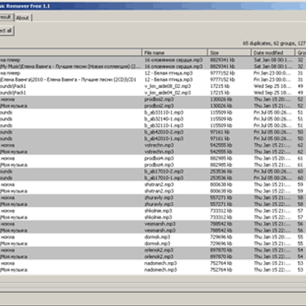Screen dimensions: 306x306
Task: Select the b_ab17010-2.mp3 file name
Action: coord(164,172)
